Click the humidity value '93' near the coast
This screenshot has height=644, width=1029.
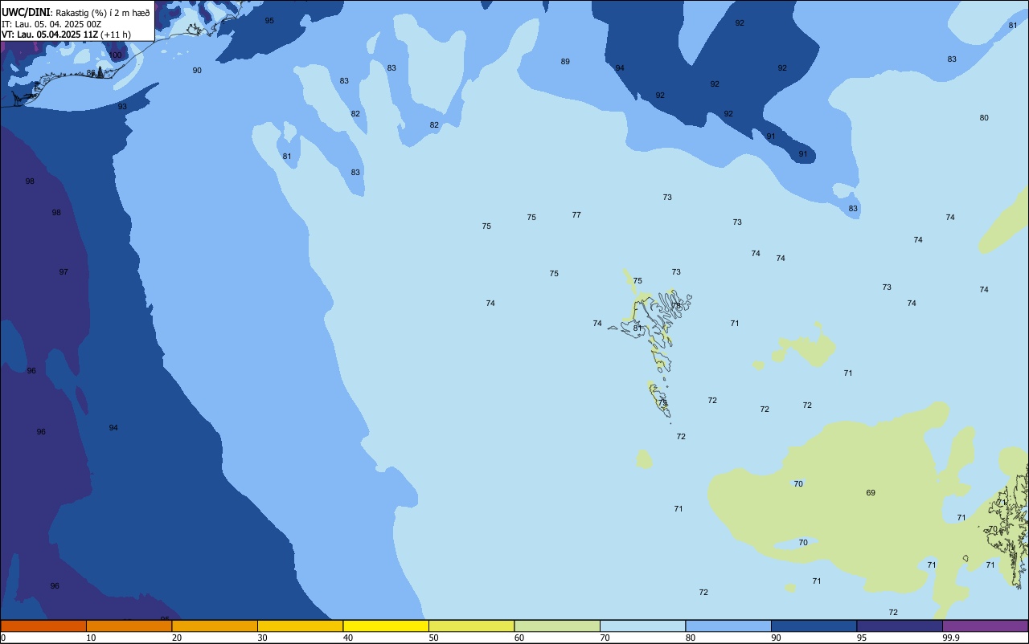(122, 107)
